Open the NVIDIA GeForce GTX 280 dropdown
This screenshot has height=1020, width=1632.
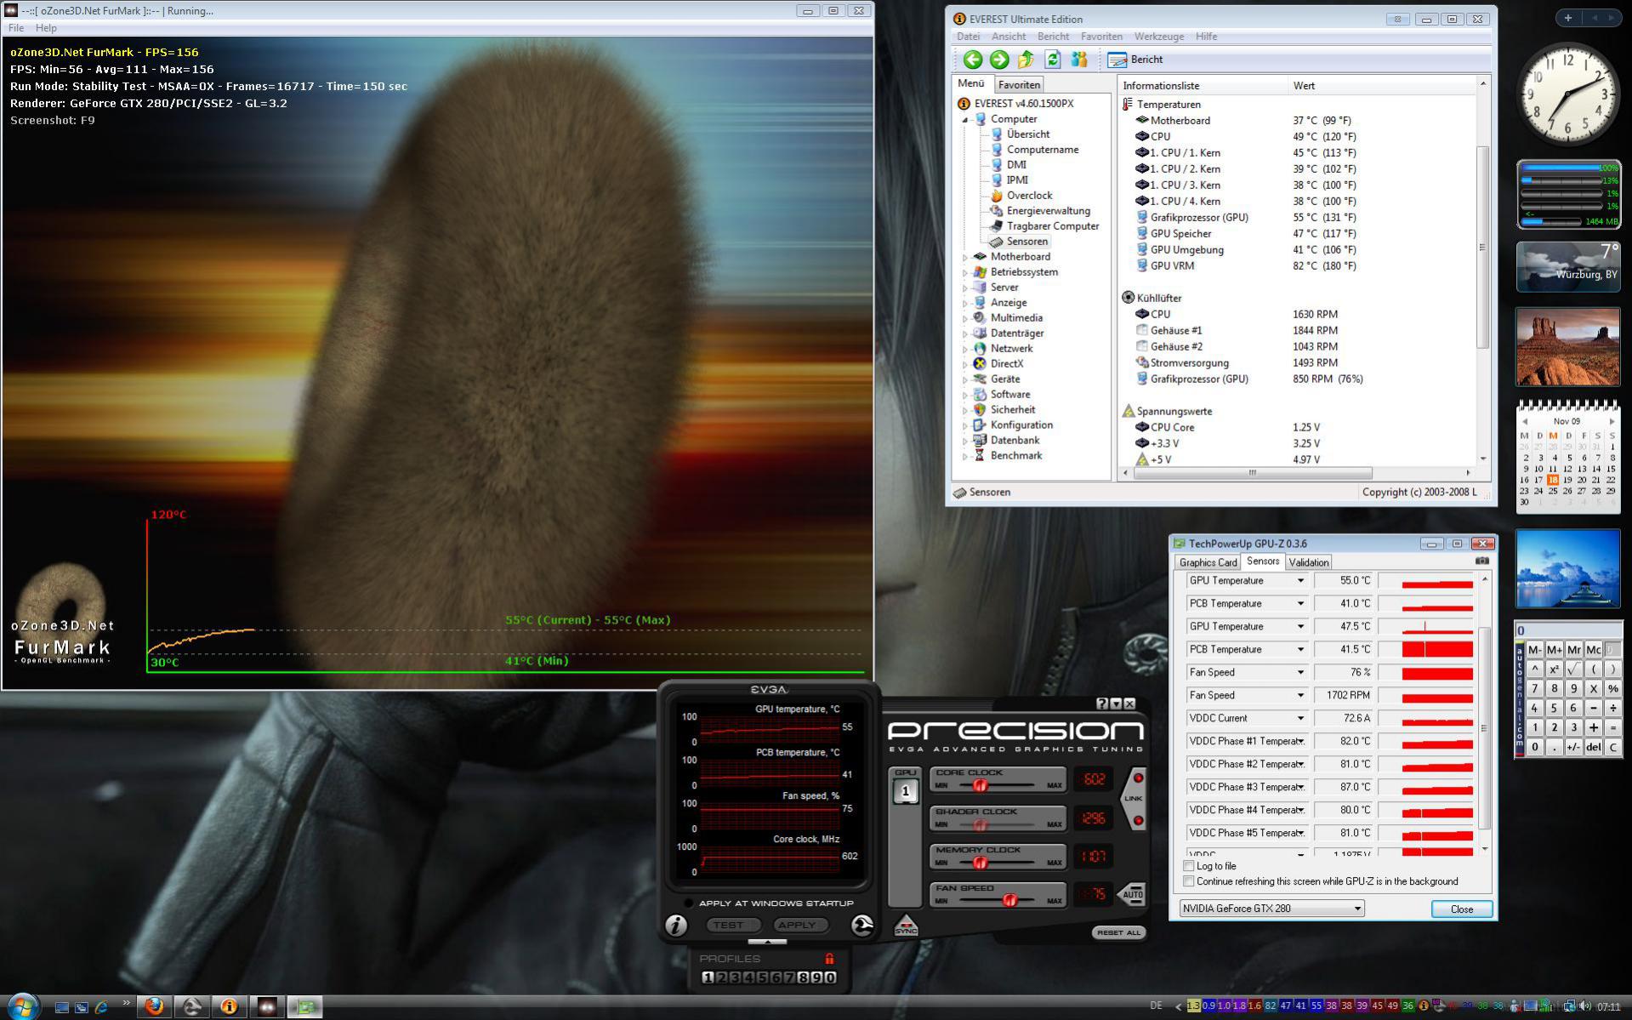pos(1271,909)
